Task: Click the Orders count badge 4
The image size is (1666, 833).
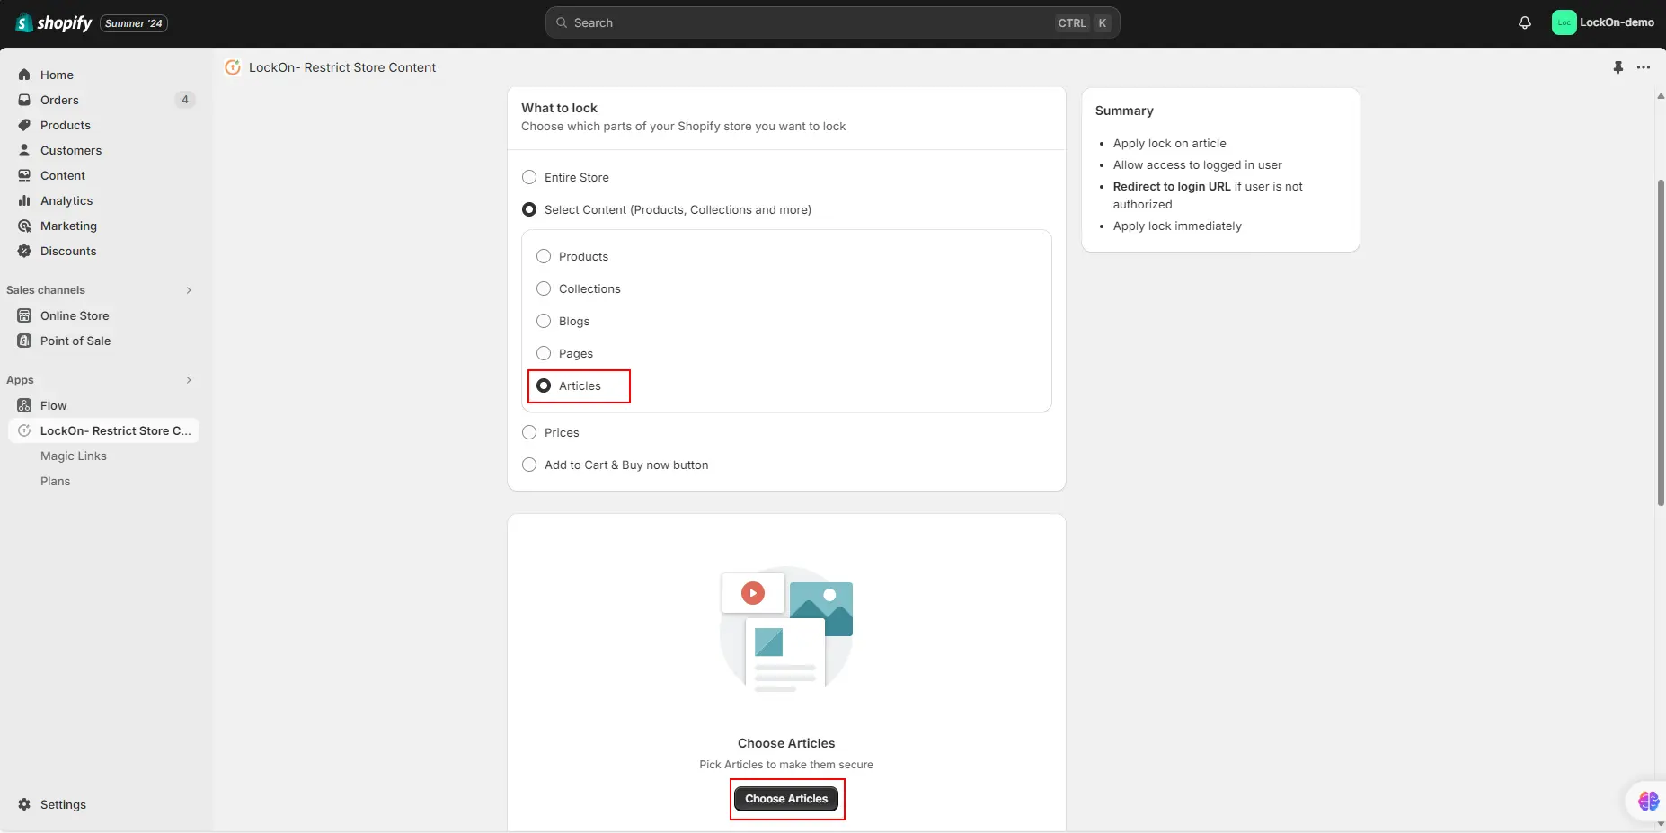Action: (x=185, y=100)
